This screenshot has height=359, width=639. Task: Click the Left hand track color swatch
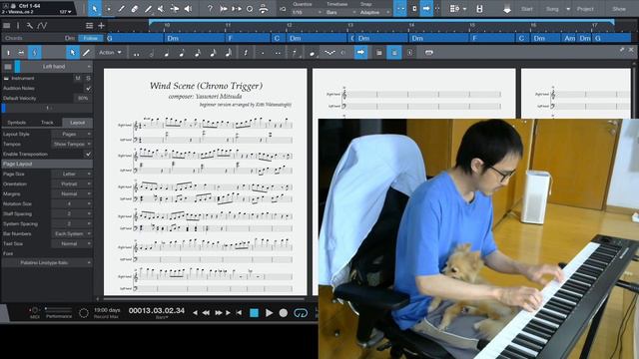17,67
